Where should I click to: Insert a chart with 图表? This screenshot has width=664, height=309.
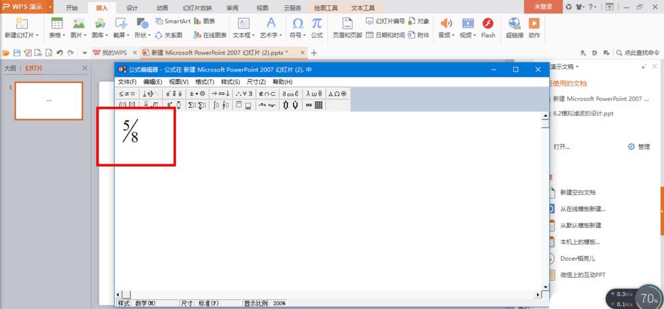click(x=205, y=21)
